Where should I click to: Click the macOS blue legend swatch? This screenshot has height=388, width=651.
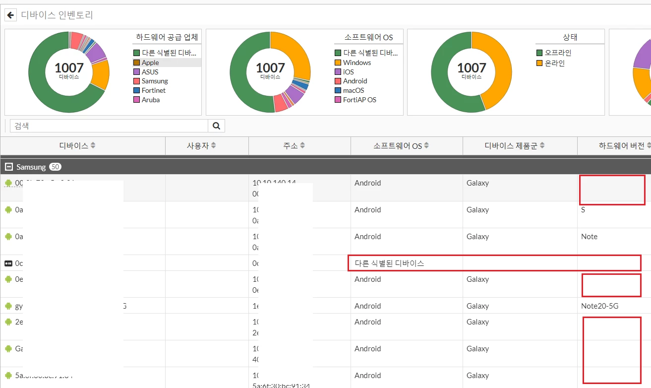pos(338,90)
